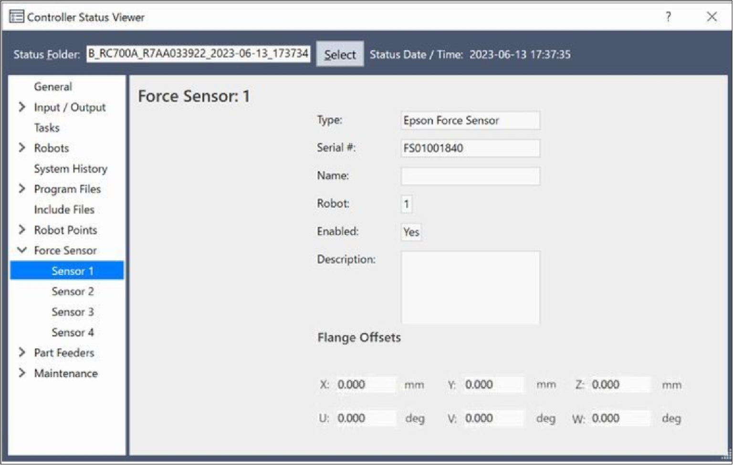
Task: Expand the Part Feeders node
Action: click(x=22, y=353)
